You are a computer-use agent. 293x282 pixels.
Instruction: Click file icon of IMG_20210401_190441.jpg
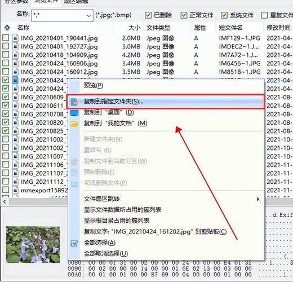pyautogui.click(x=15, y=38)
